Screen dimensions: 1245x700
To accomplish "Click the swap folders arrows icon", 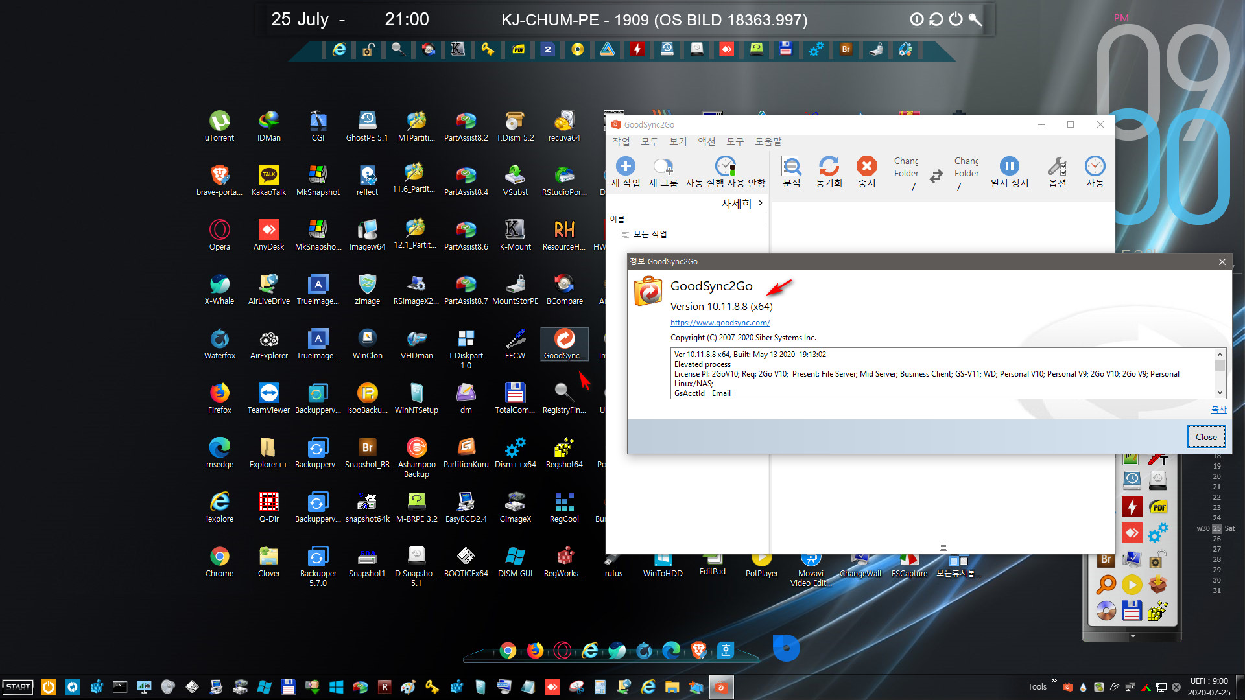I will point(936,176).
